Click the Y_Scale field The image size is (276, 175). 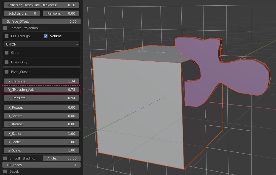[x=41, y=142]
